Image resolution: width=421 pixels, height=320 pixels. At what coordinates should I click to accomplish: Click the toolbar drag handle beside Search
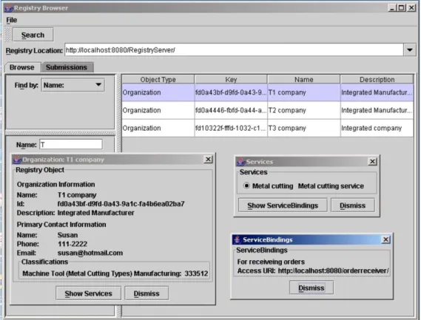tap(8, 35)
